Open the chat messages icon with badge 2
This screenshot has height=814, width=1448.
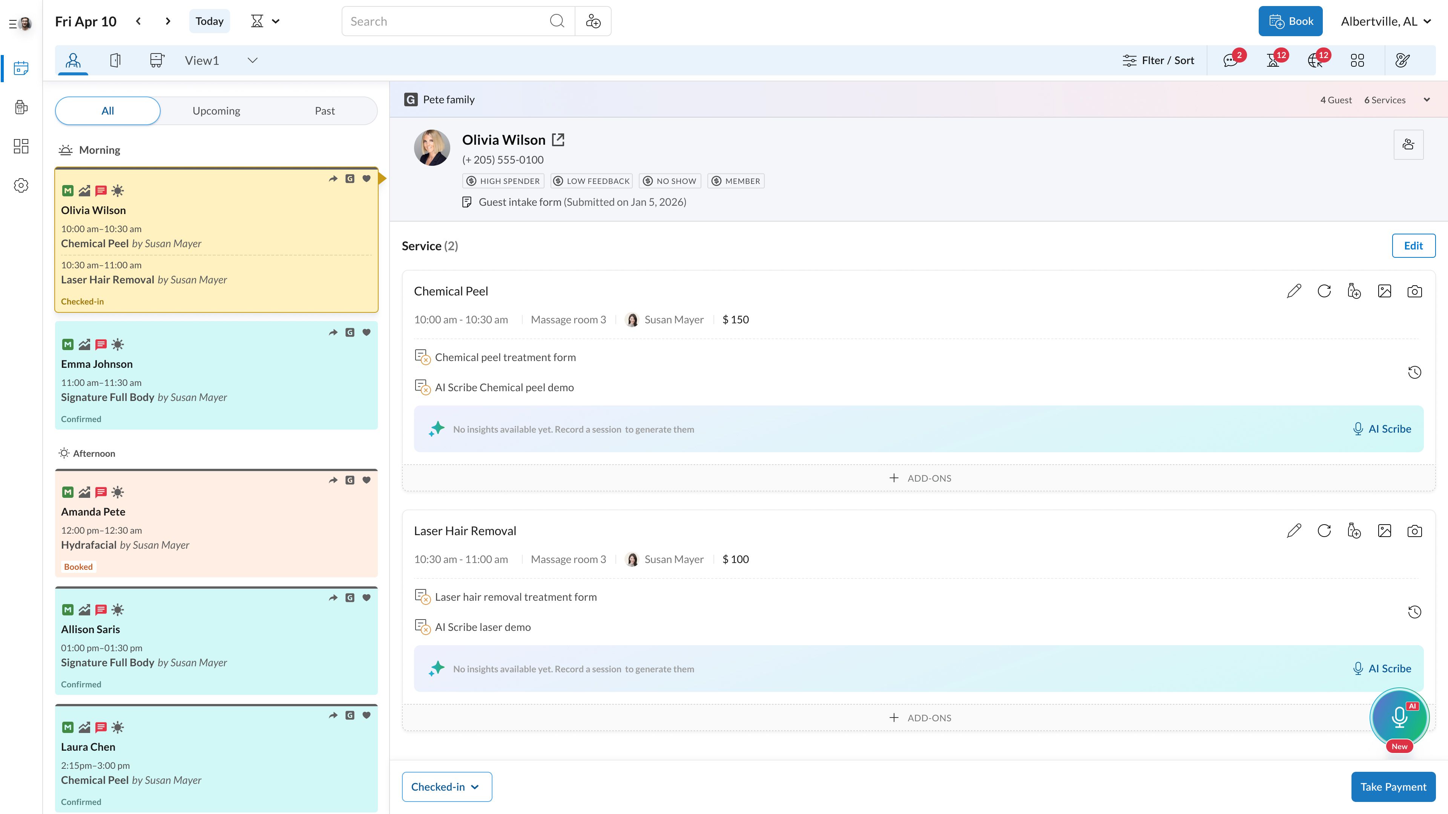click(x=1230, y=61)
